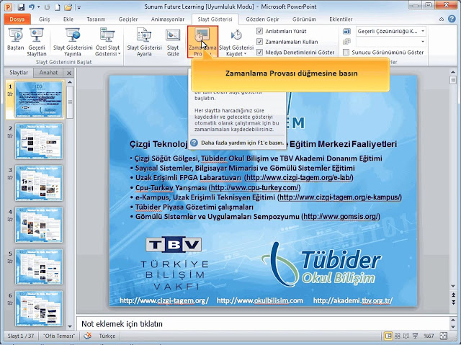Start slideshow with Baştan icon

[x=16, y=40]
